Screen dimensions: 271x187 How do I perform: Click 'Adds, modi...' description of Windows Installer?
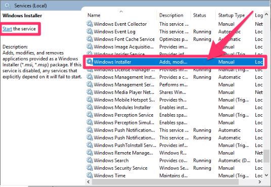(x=173, y=62)
